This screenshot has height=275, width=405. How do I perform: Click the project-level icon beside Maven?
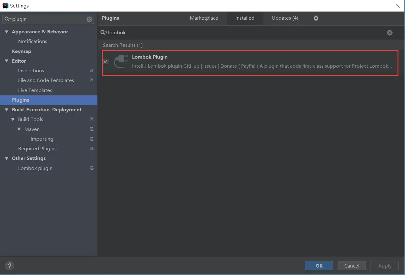[91, 129]
